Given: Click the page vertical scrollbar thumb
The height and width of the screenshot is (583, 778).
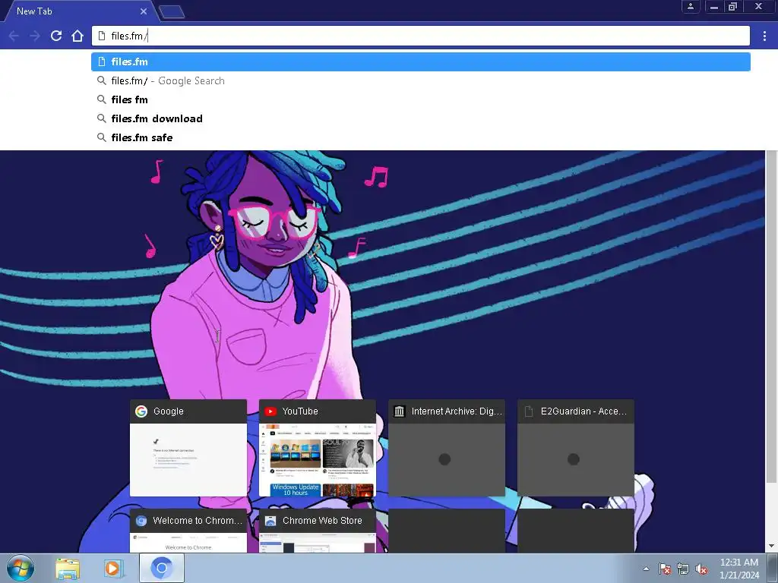Looking at the screenshot, I should tap(771, 317).
